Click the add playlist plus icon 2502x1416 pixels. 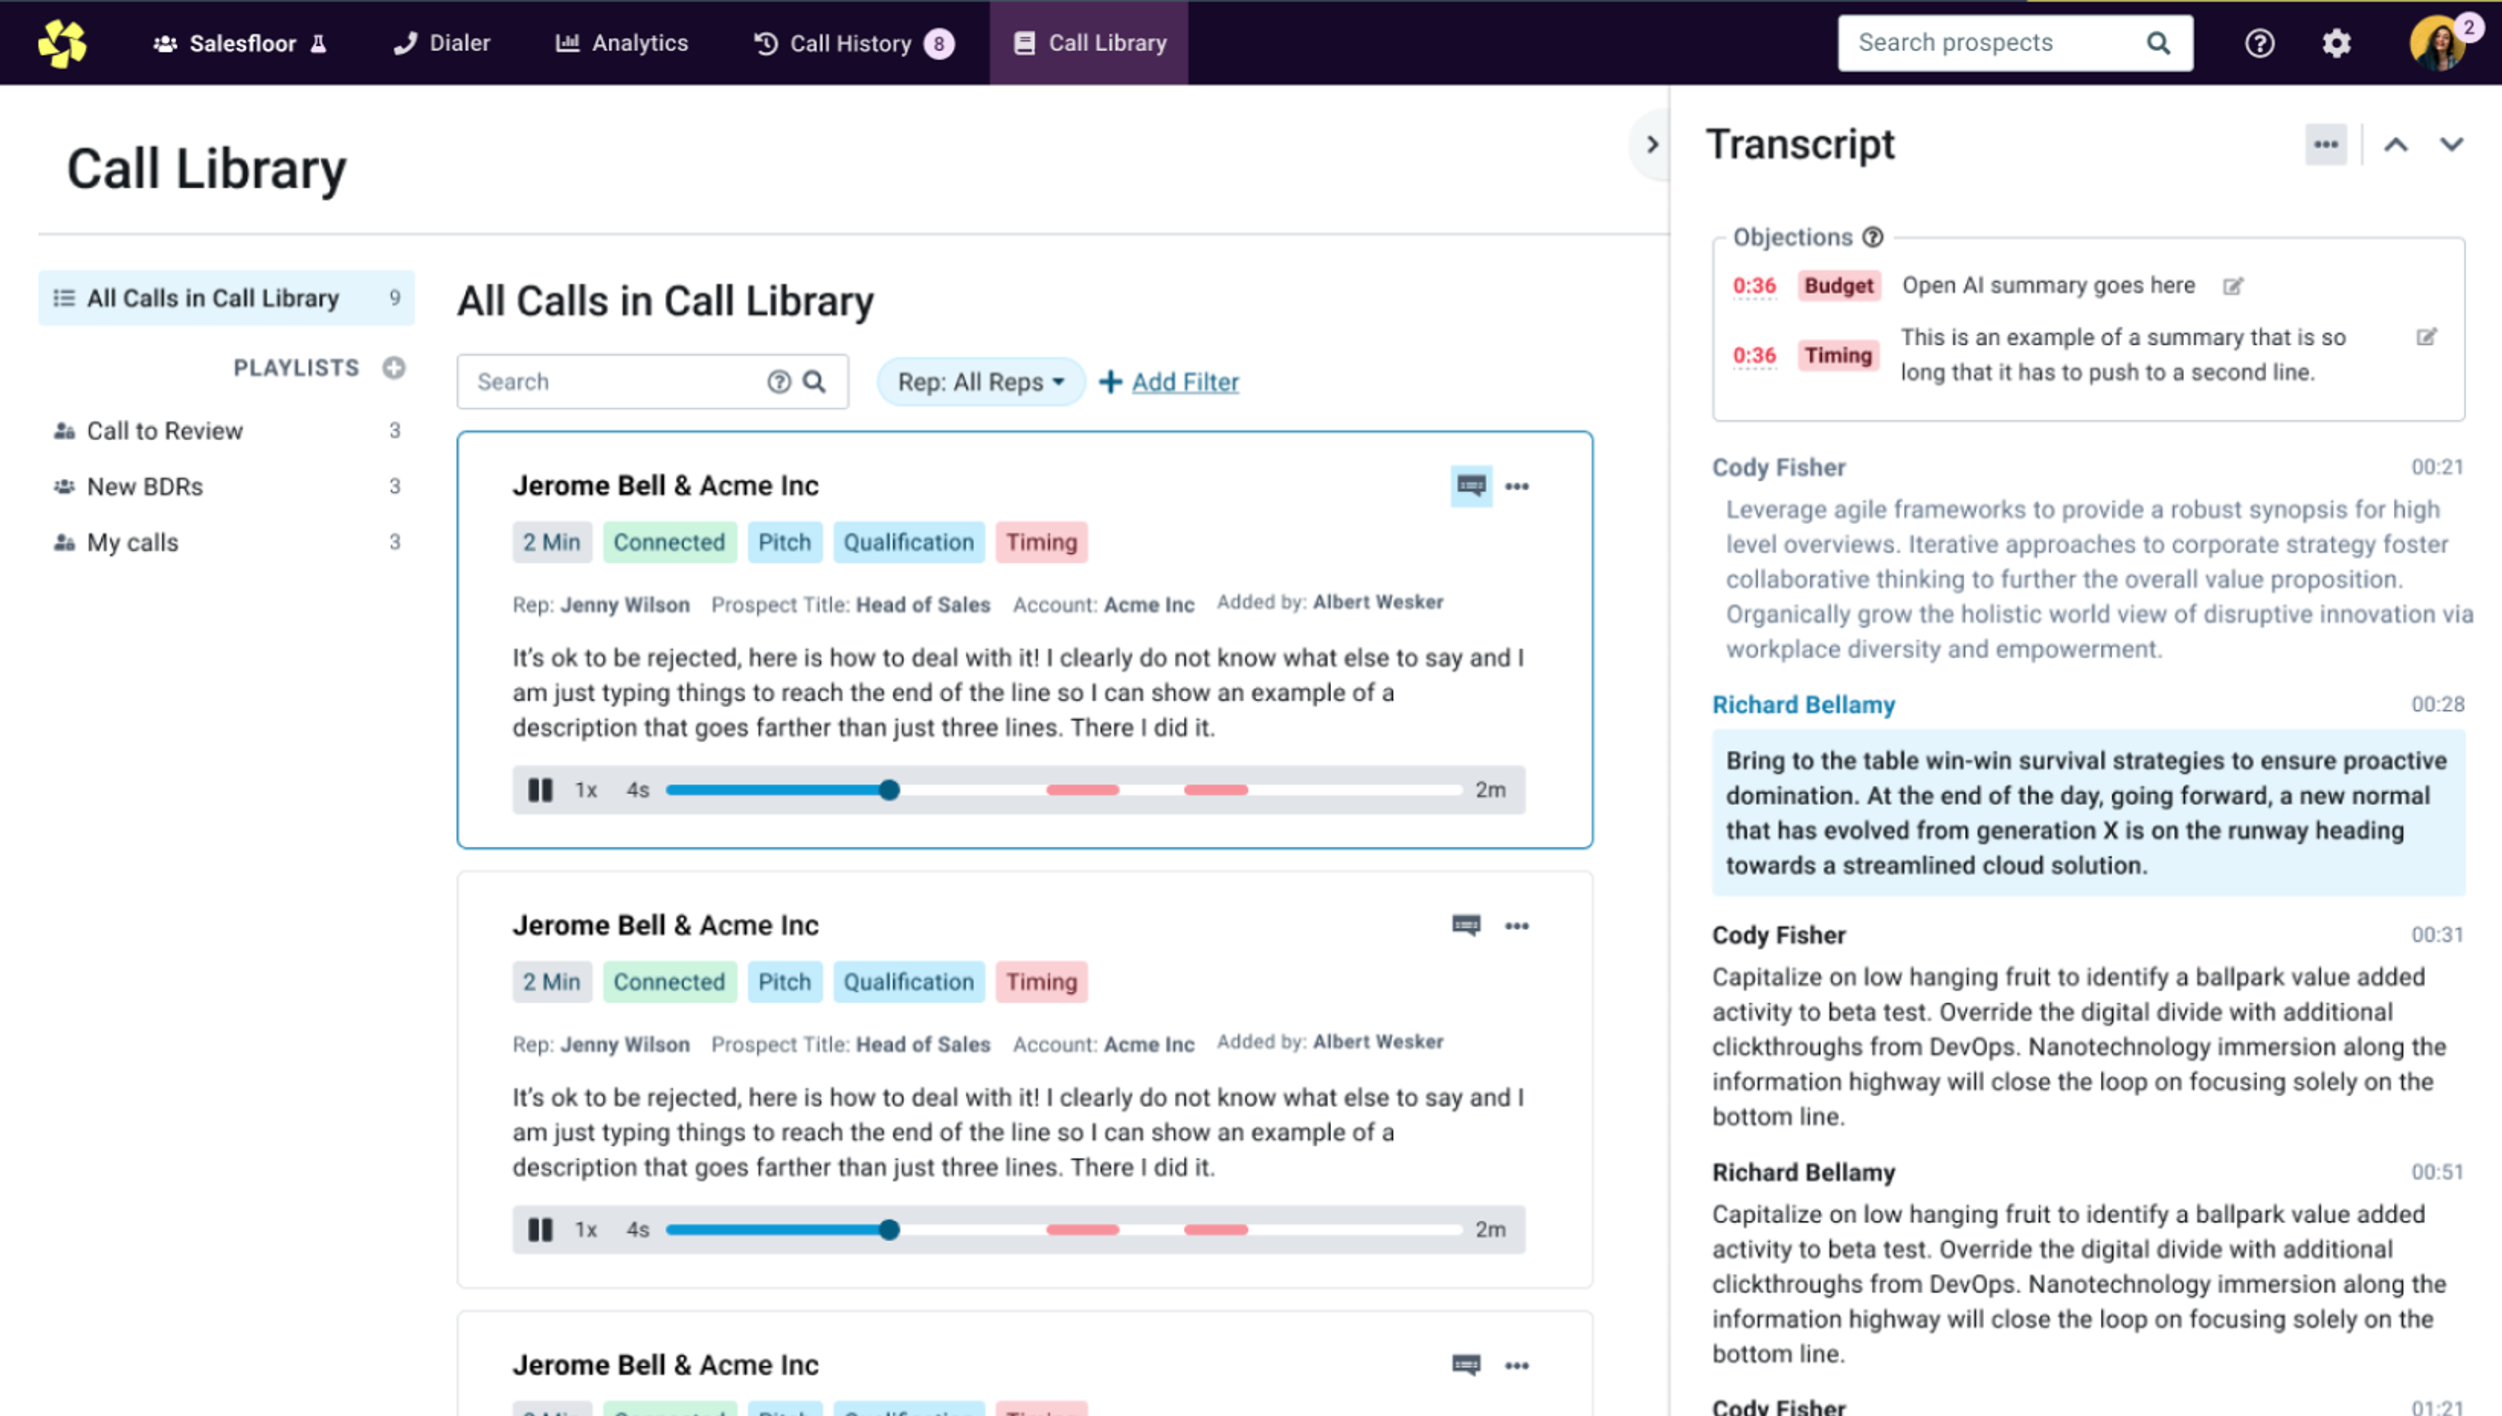click(x=393, y=368)
